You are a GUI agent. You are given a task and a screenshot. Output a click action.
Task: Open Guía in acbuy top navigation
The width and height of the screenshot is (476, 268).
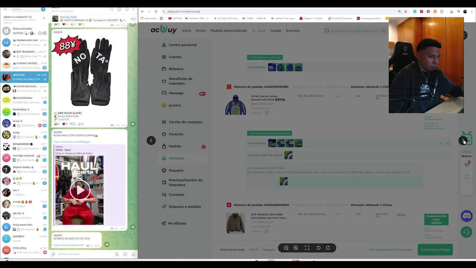point(259,31)
